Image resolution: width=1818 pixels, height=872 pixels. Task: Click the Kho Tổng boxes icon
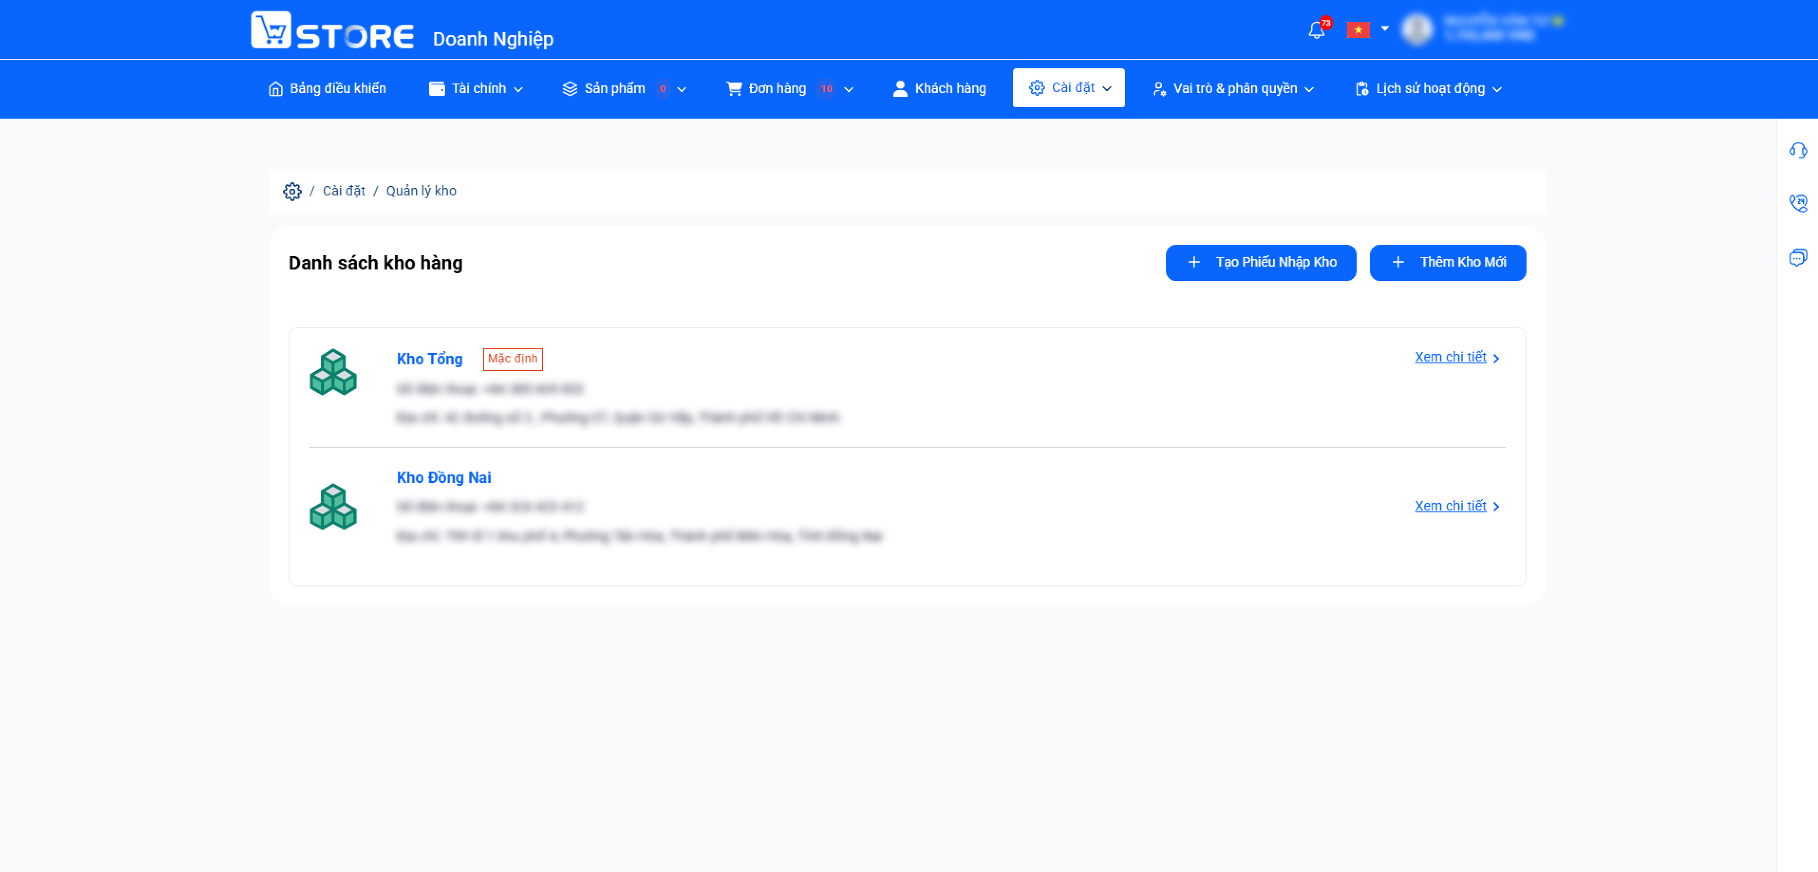[333, 372]
